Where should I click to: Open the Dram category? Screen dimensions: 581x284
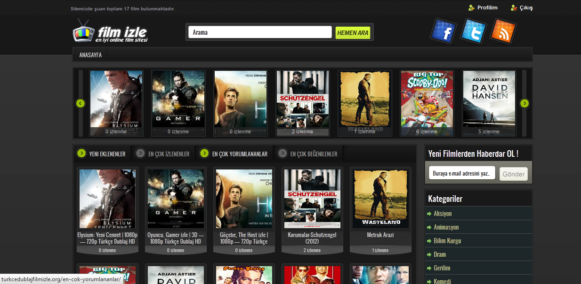coord(440,254)
